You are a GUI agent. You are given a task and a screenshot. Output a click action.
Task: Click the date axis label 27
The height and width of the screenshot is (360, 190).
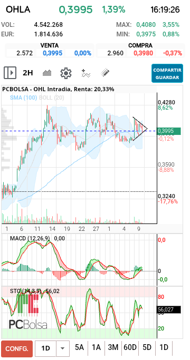tap(96, 229)
